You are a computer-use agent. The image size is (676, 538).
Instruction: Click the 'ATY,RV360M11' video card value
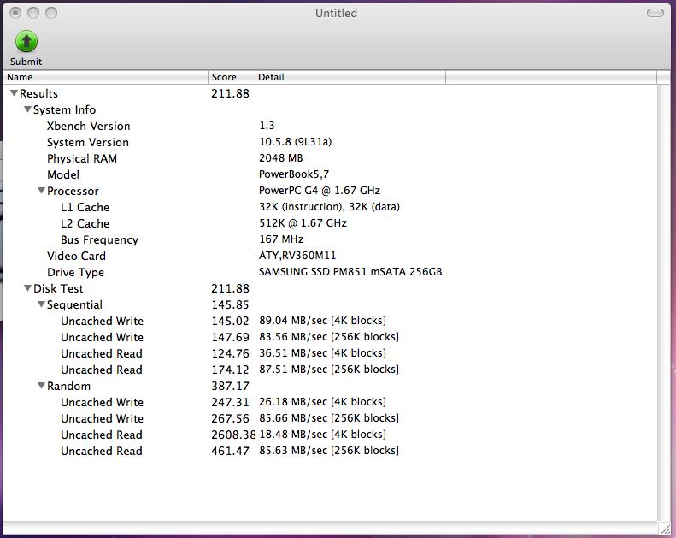click(x=297, y=256)
